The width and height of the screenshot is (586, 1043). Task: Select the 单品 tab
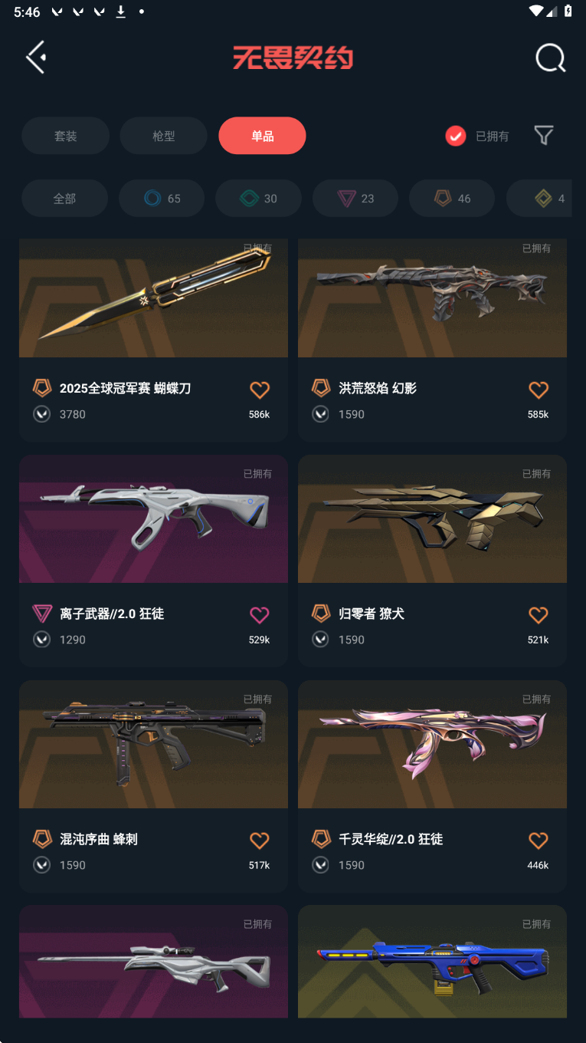(x=262, y=136)
